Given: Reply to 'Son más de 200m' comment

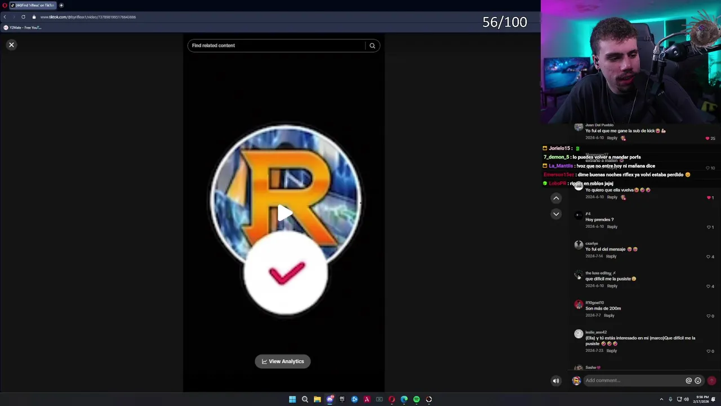Looking at the screenshot, I should tap(609, 315).
